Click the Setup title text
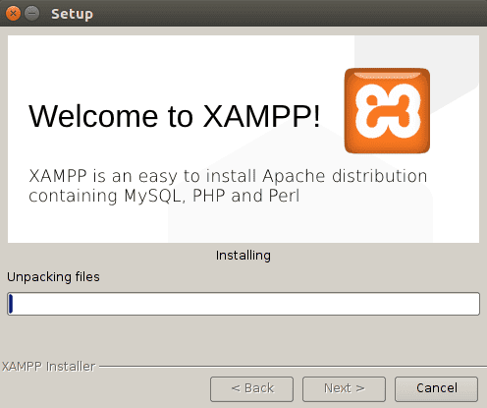The image size is (487, 408). (72, 14)
